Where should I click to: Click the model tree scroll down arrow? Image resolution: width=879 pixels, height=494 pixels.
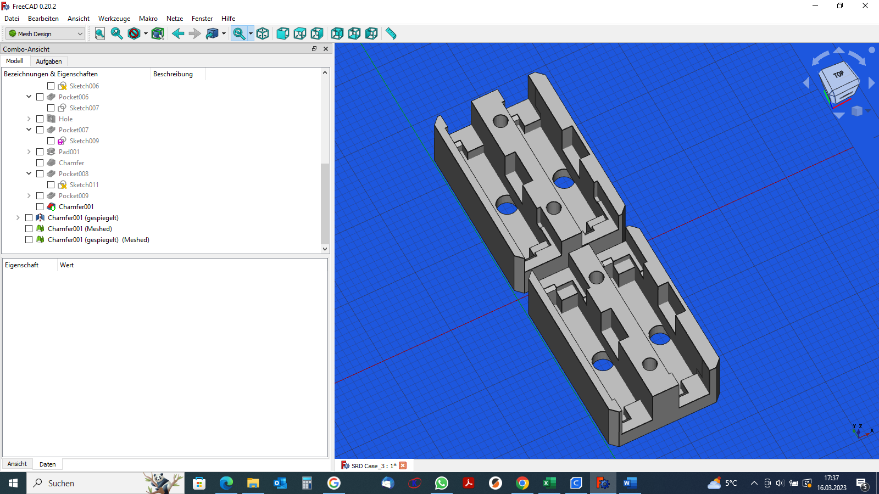pos(325,249)
